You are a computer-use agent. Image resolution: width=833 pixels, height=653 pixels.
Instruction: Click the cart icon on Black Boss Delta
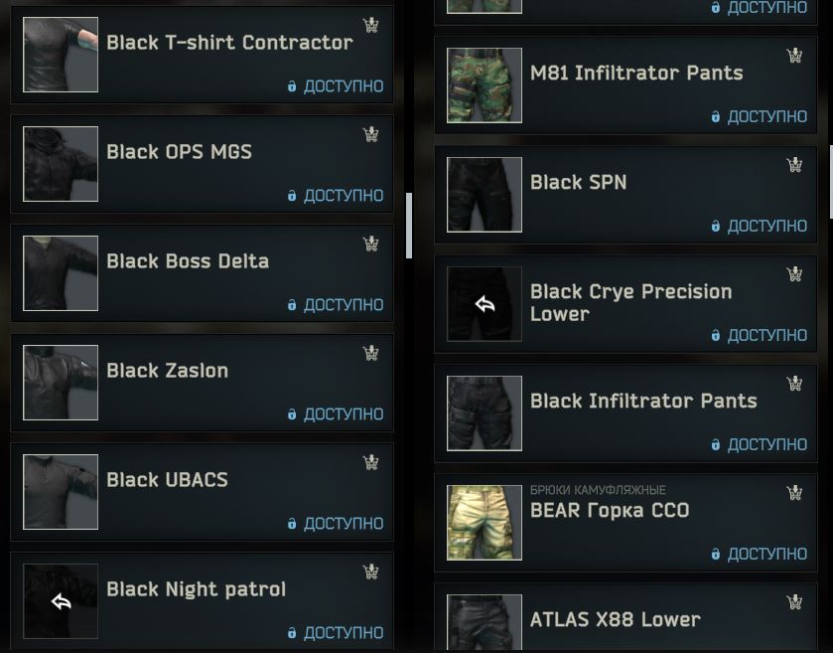click(370, 244)
